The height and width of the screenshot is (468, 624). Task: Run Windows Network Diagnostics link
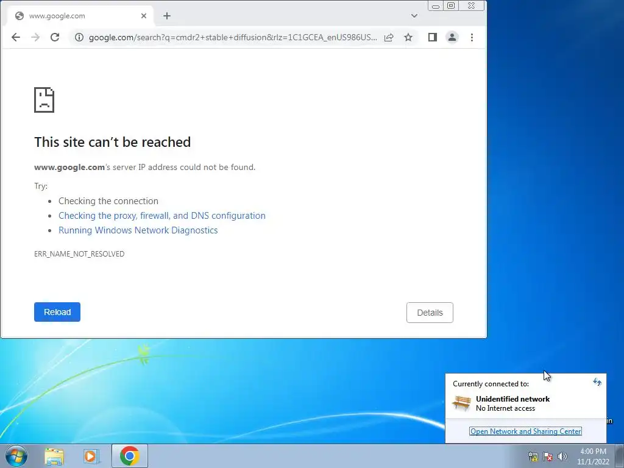(x=138, y=230)
